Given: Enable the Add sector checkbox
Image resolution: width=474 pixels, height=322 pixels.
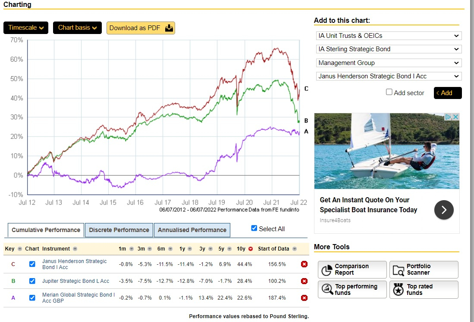Looking at the screenshot, I should pos(389,92).
